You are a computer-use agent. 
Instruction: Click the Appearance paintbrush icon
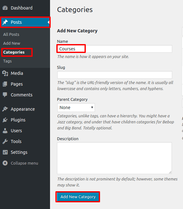point(5,109)
